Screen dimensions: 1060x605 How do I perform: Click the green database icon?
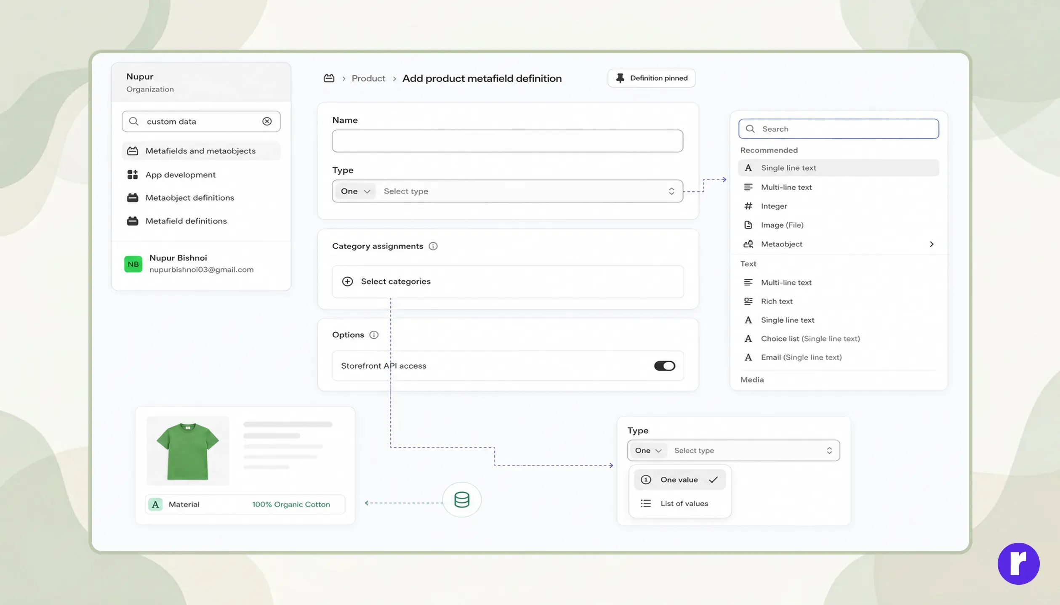pos(462,499)
